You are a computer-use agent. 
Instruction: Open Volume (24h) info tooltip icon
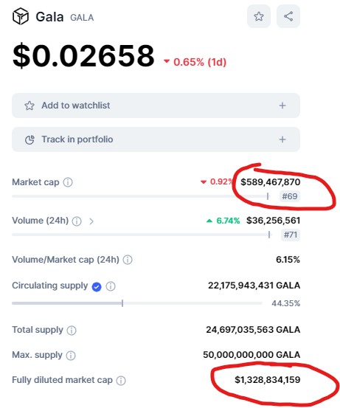pos(77,221)
